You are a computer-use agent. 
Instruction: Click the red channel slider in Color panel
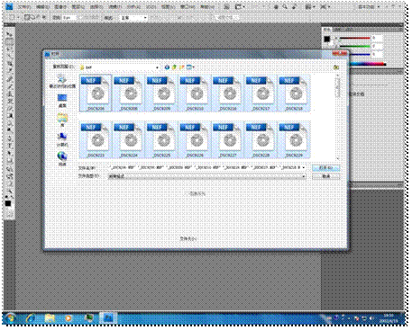click(x=354, y=39)
